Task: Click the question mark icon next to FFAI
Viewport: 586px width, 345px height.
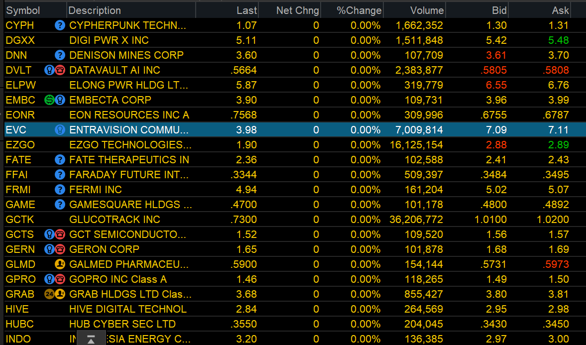Action: coord(60,175)
